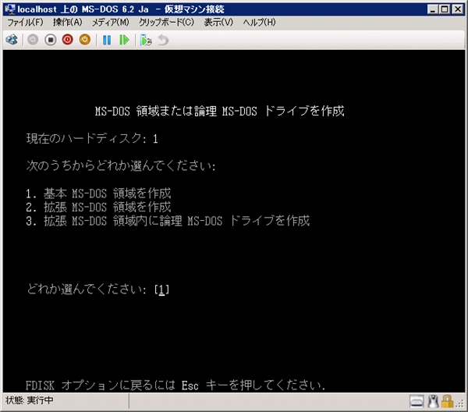Save VM state with the orange icon
The height and width of the screenshot is (412, 468).
pyautogui.click(x=85, y=40)
